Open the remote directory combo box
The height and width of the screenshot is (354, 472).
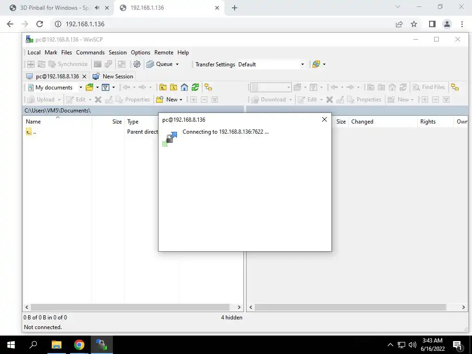271,87
